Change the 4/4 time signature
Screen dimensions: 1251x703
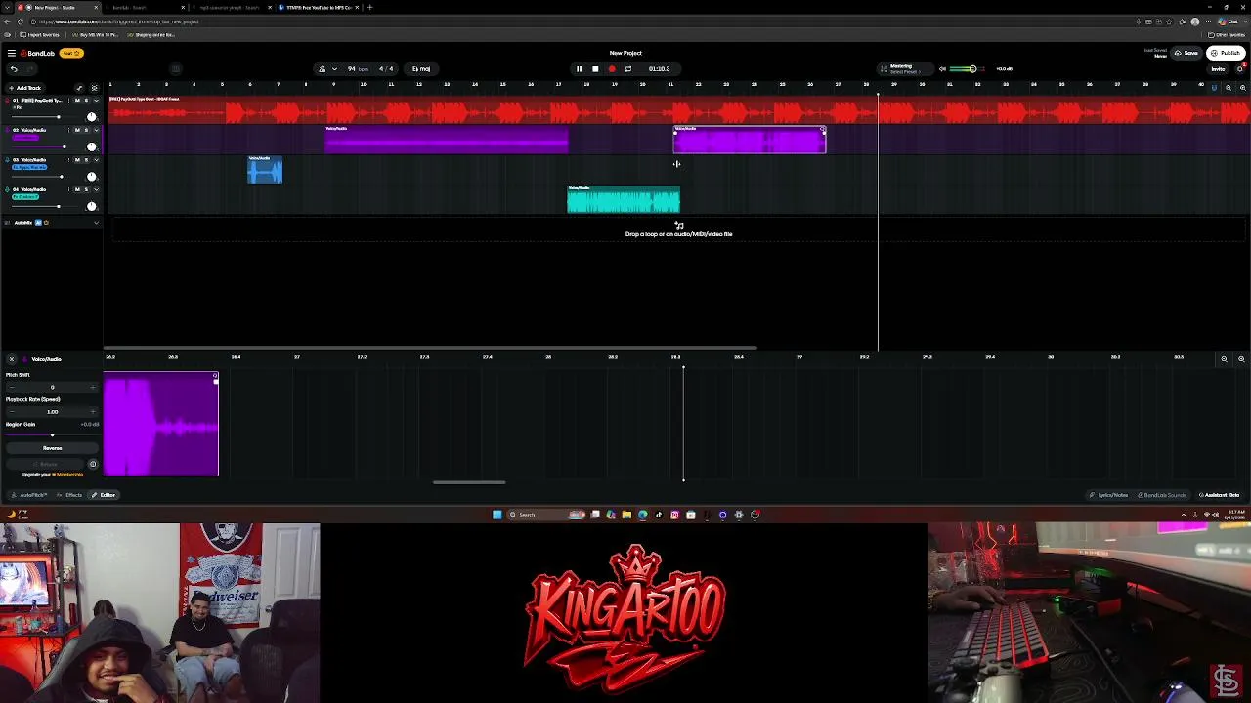386,69
